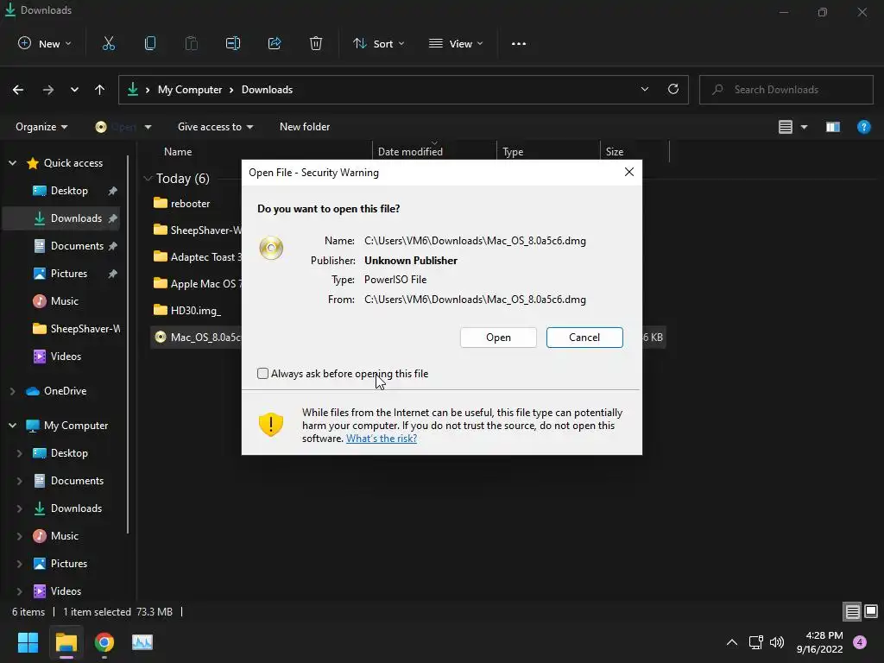Sort by the Type column header
Image resolution: width=884 pixels, height=663 pixels.
[513, 152]
